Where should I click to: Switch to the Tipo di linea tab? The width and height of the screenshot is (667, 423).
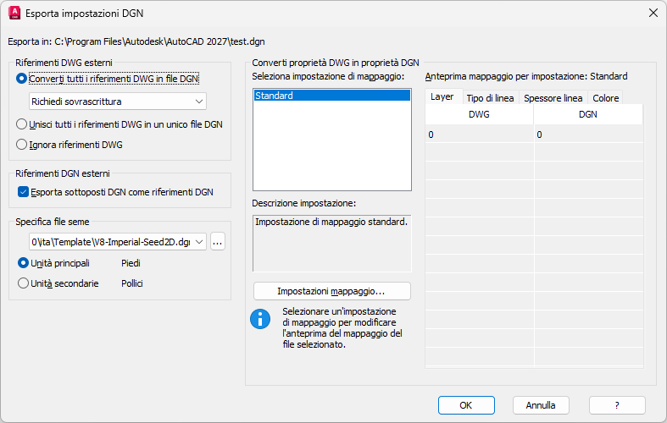tap(490, 98)
